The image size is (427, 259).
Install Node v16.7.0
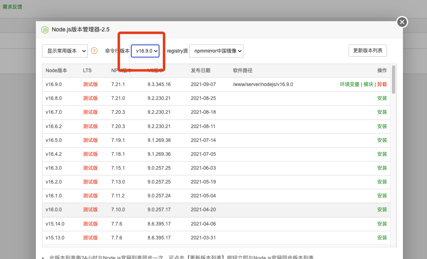[382, 112]
